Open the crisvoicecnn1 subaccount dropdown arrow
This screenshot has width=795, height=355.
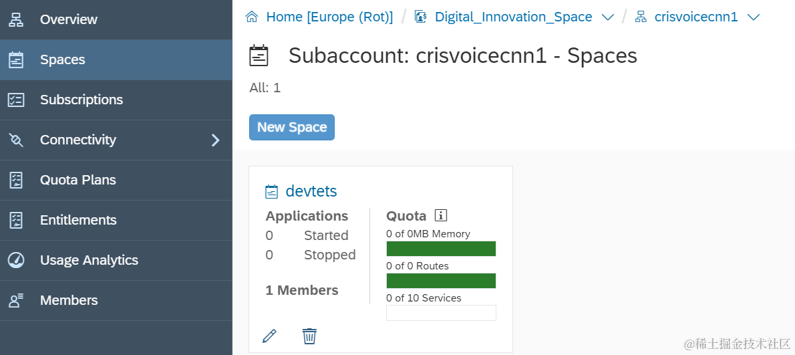click(754, 17)
